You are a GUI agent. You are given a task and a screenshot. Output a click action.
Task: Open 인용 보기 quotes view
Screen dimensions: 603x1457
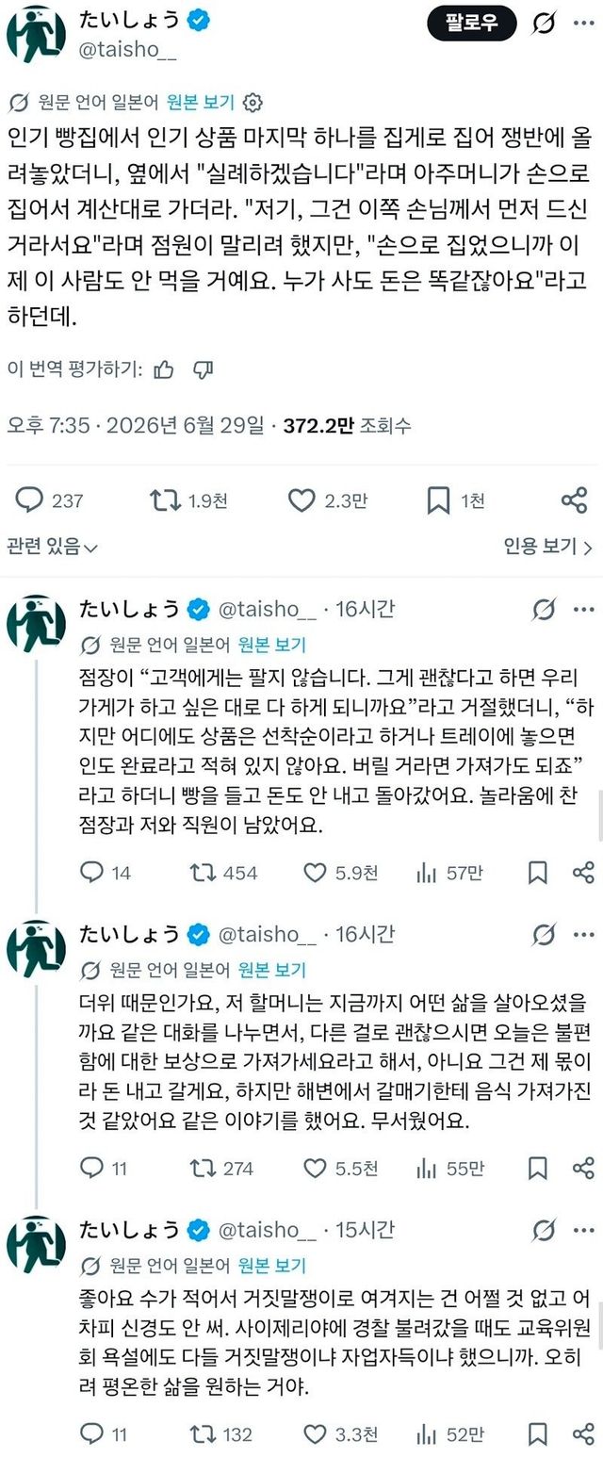(547, 546)
